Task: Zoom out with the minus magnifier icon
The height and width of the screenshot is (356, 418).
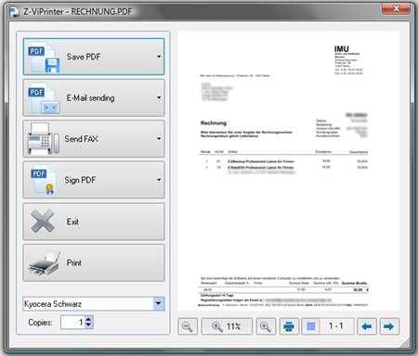Action: pos(188,326)
